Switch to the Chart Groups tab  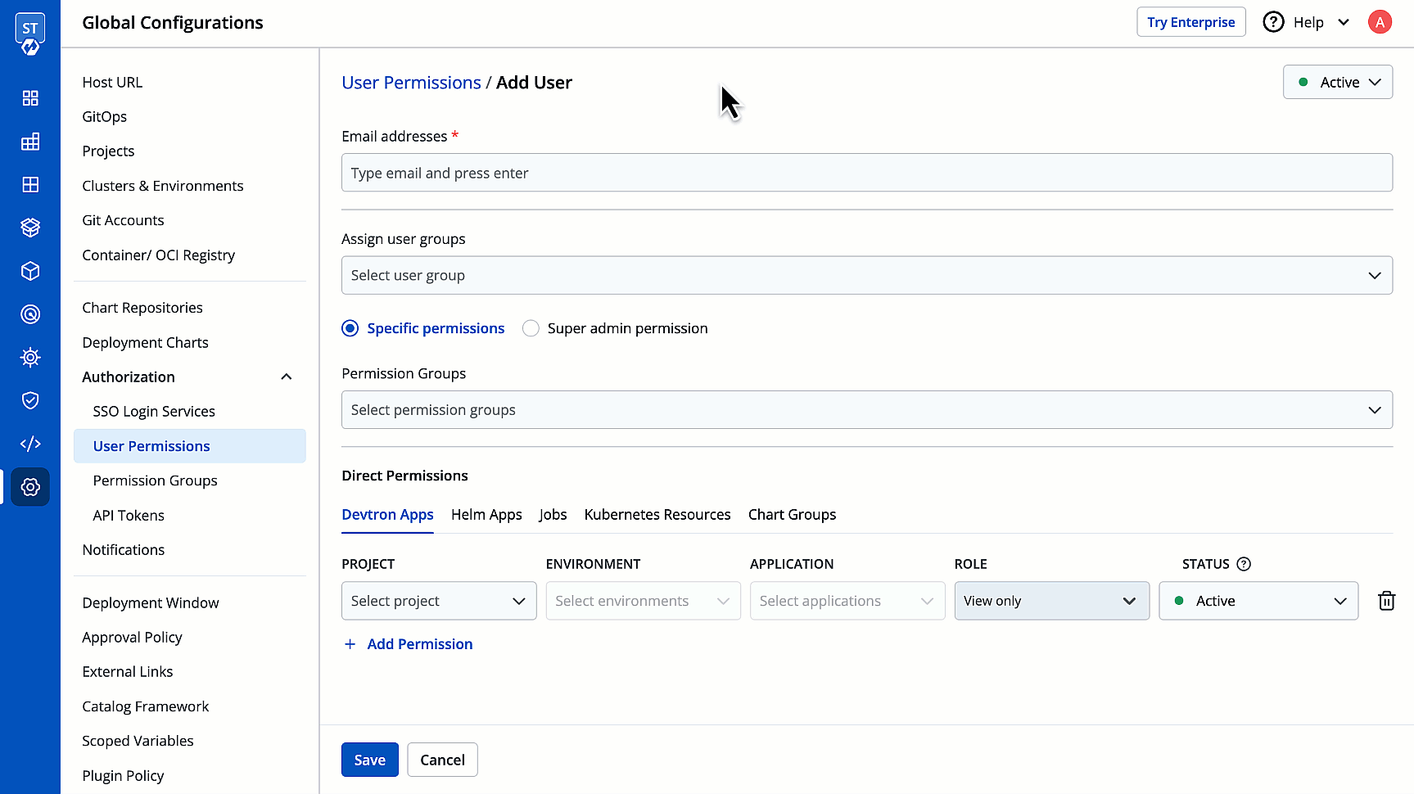(x=792, y=515)
